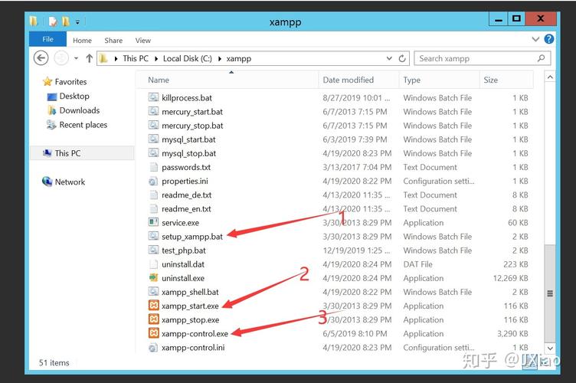Open the Home ribbon tab

[82, 40]
